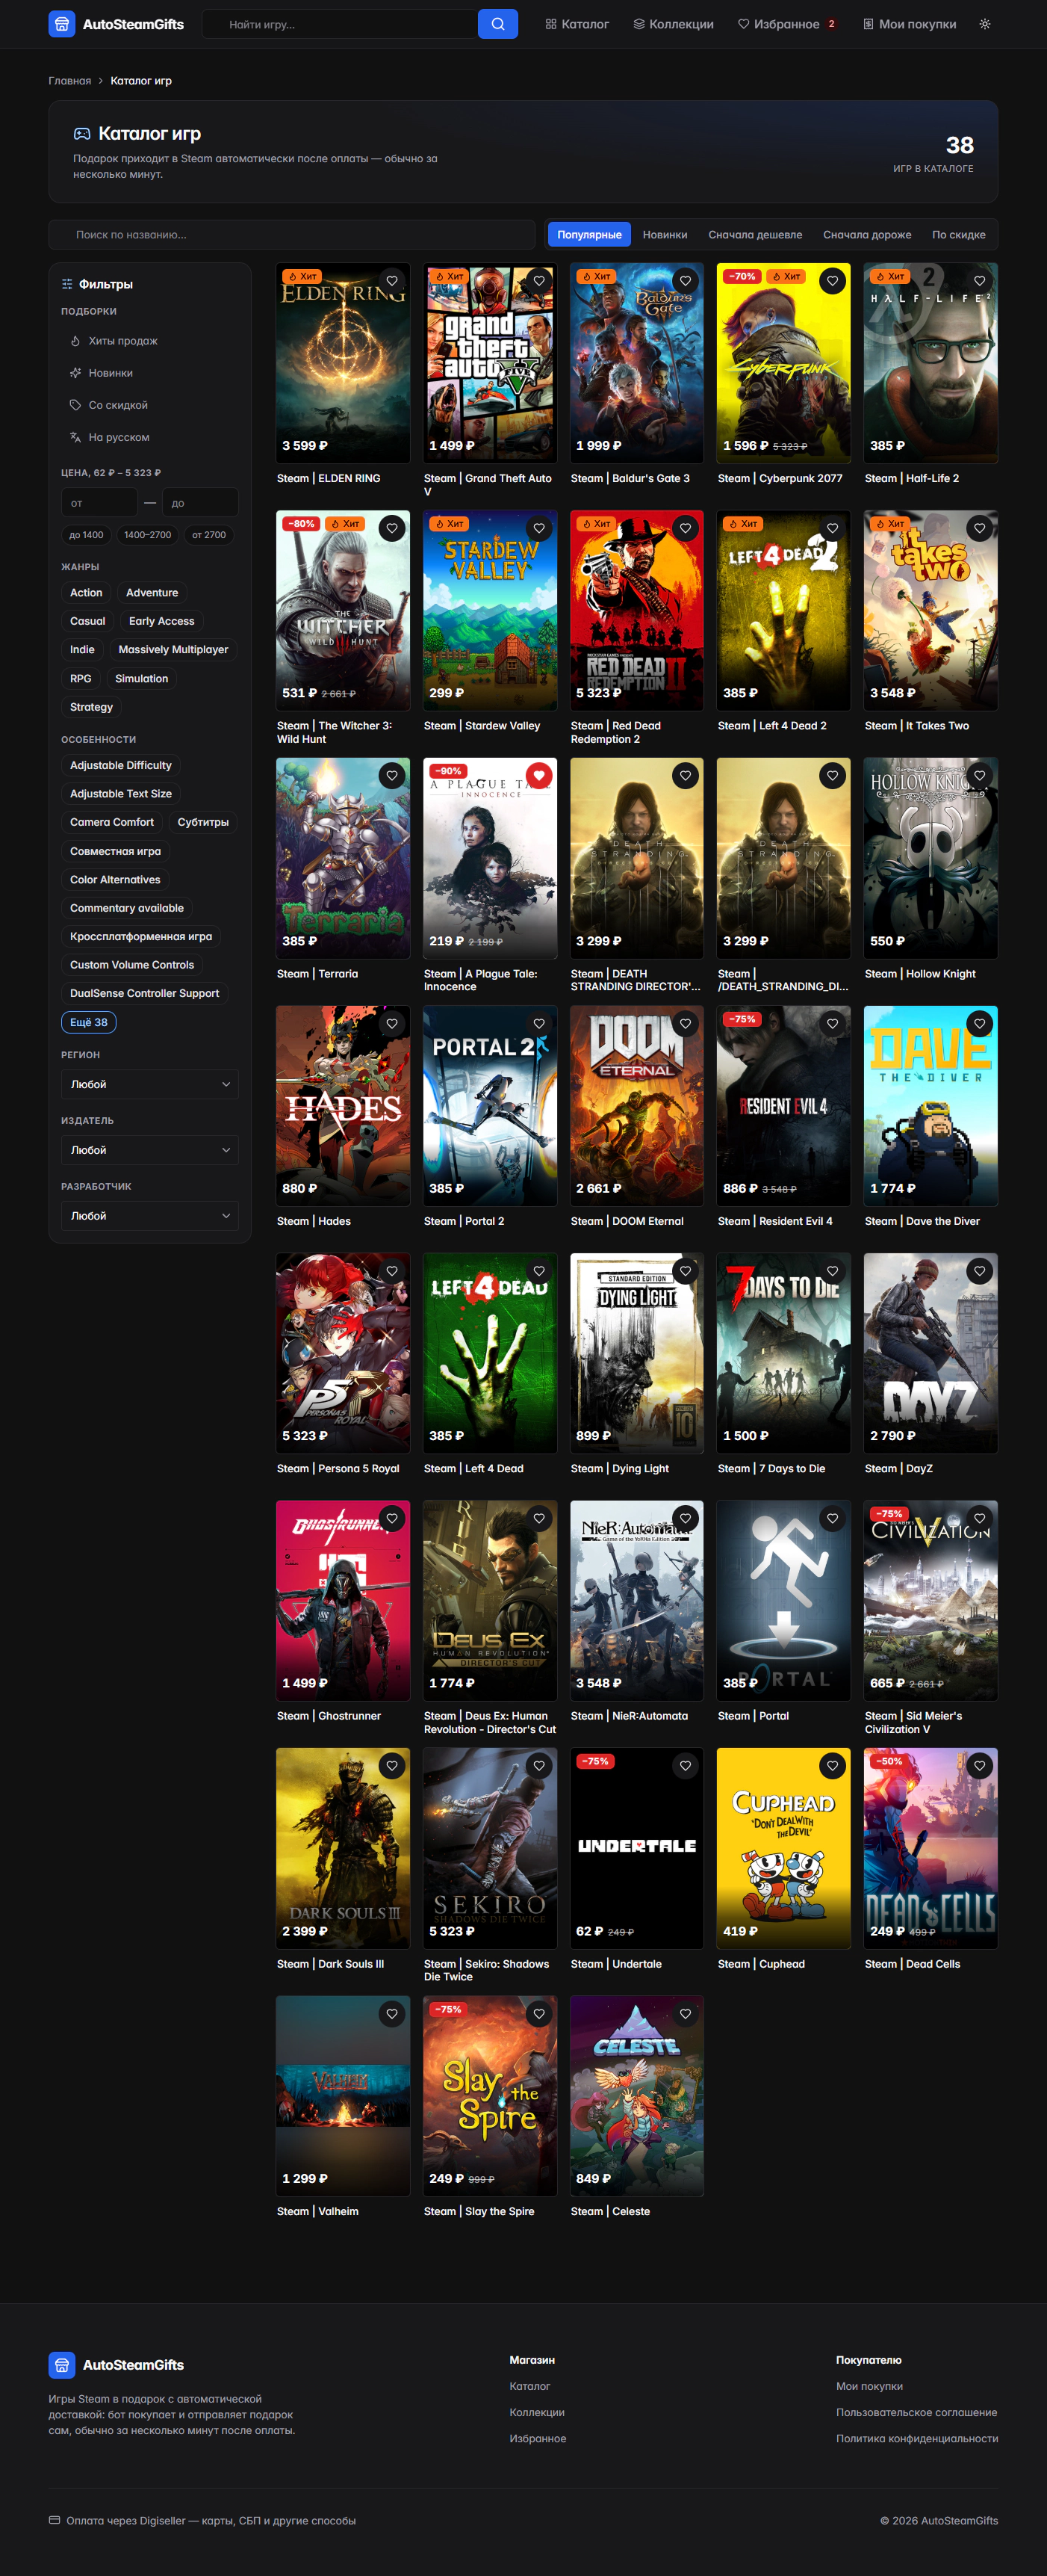Image resolution: width=1047 pixels, height=2576 pixels.
Task: Enable the DualSense Controller Support chip
Action: point(145,993)
